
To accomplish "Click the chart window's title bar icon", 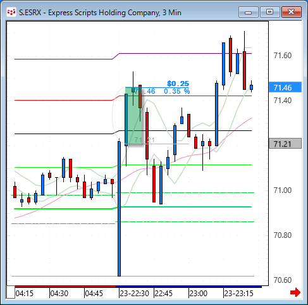I will pos(11,13).
